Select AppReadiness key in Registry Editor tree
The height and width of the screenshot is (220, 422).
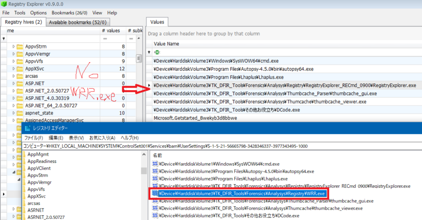[x=42, y=161]
